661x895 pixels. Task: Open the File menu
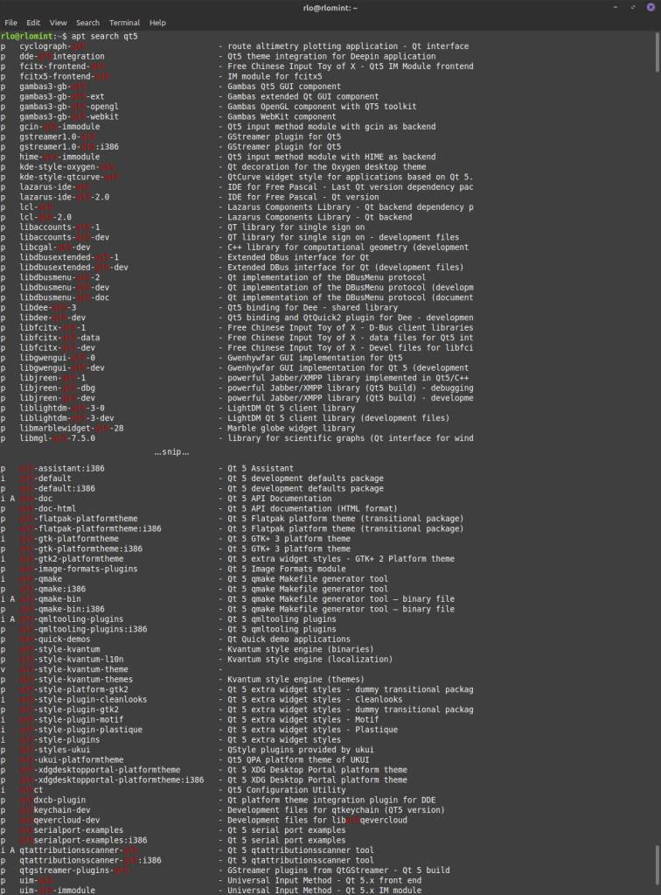(x=11, y=22)
